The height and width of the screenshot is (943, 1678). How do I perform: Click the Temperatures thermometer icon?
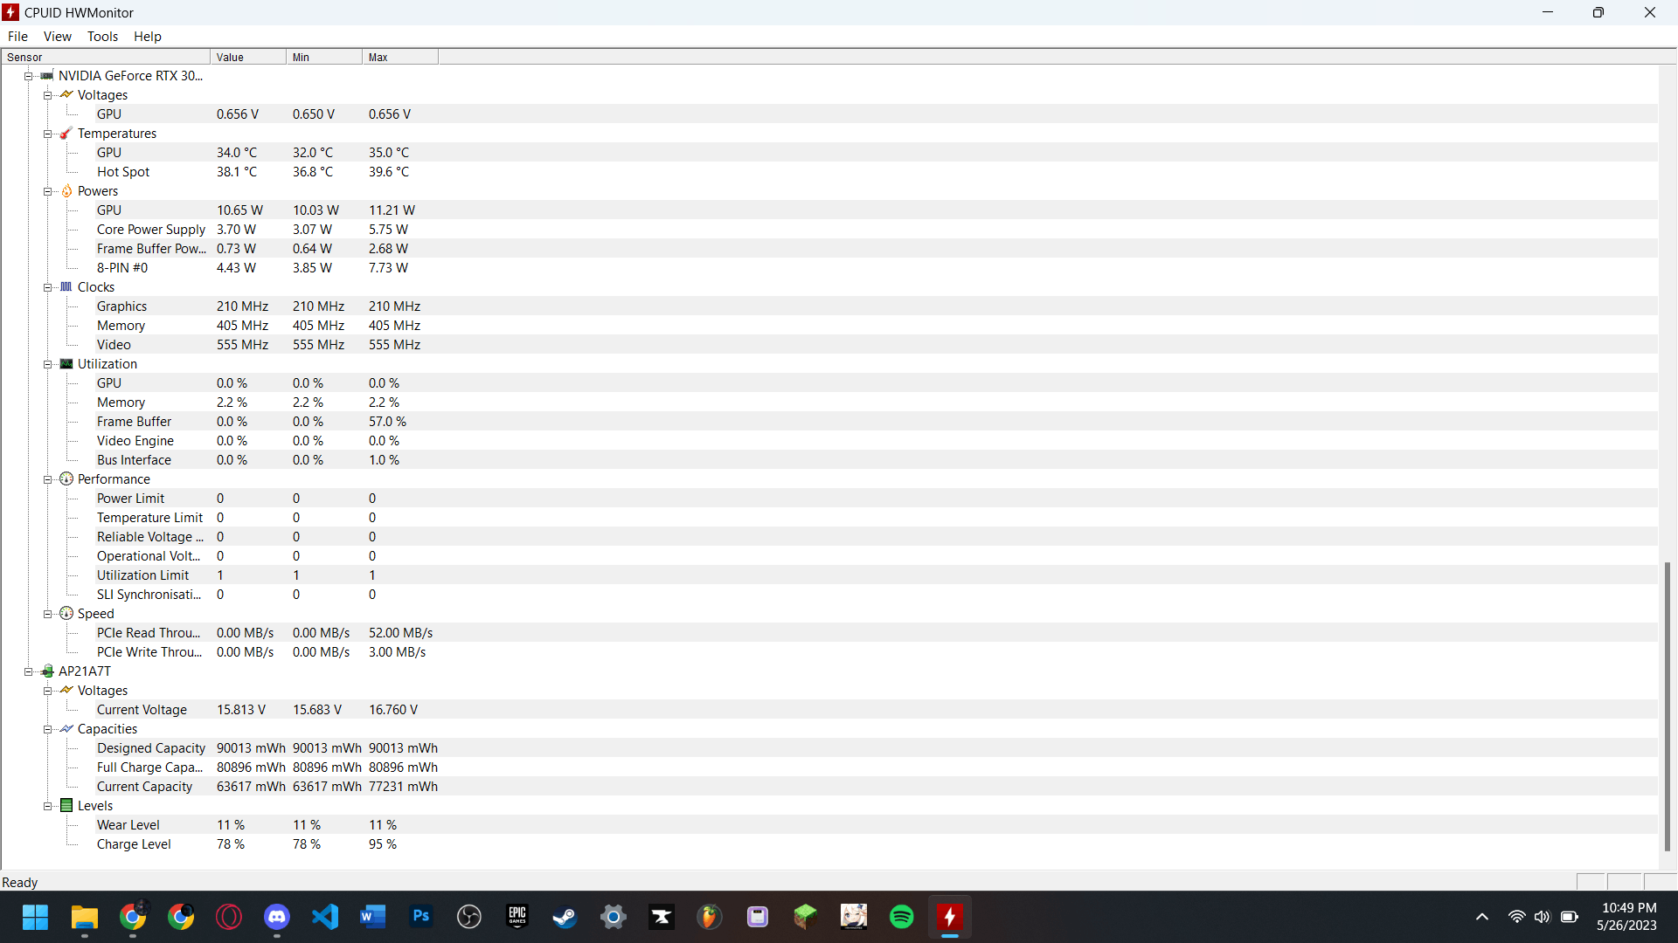[x=66, y=134]
